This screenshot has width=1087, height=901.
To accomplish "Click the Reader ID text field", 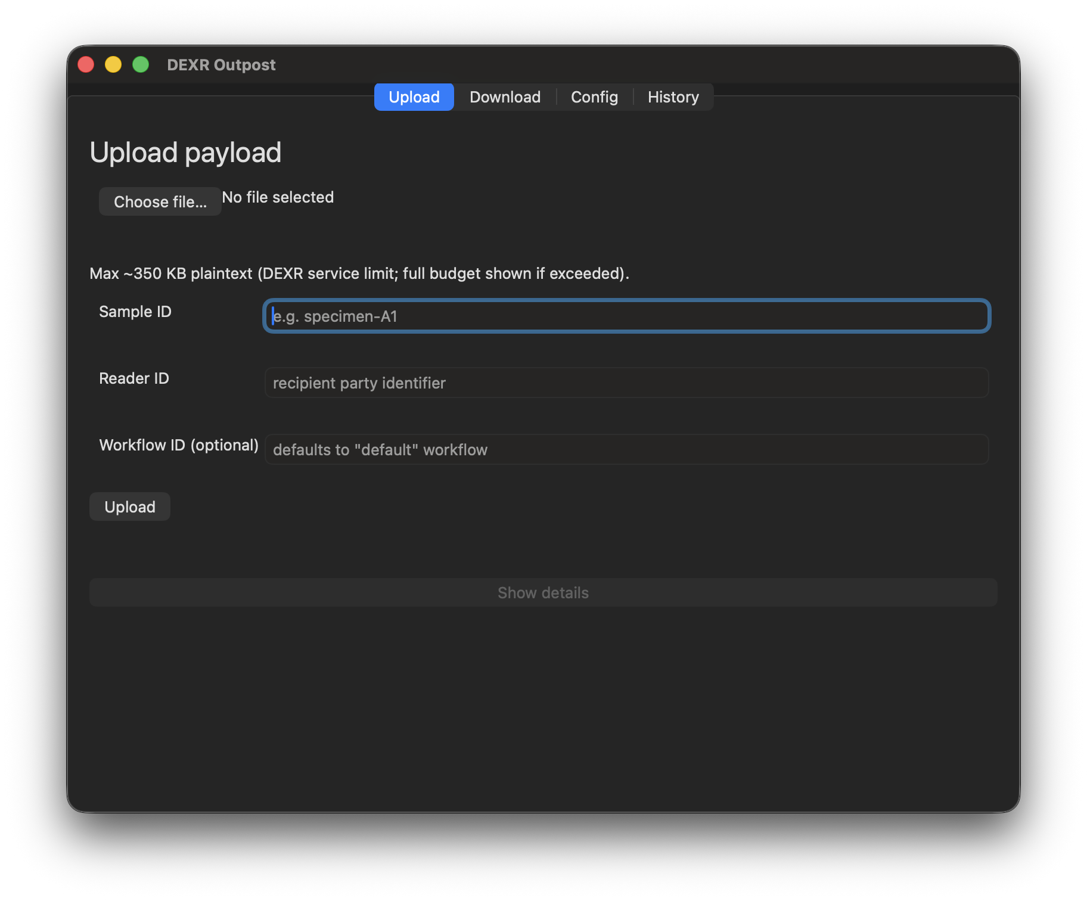I will coord(627,383).
